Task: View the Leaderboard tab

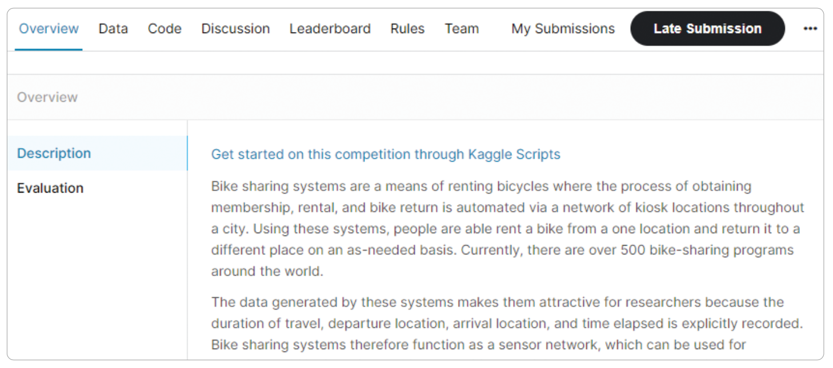Action: [330, 29]
